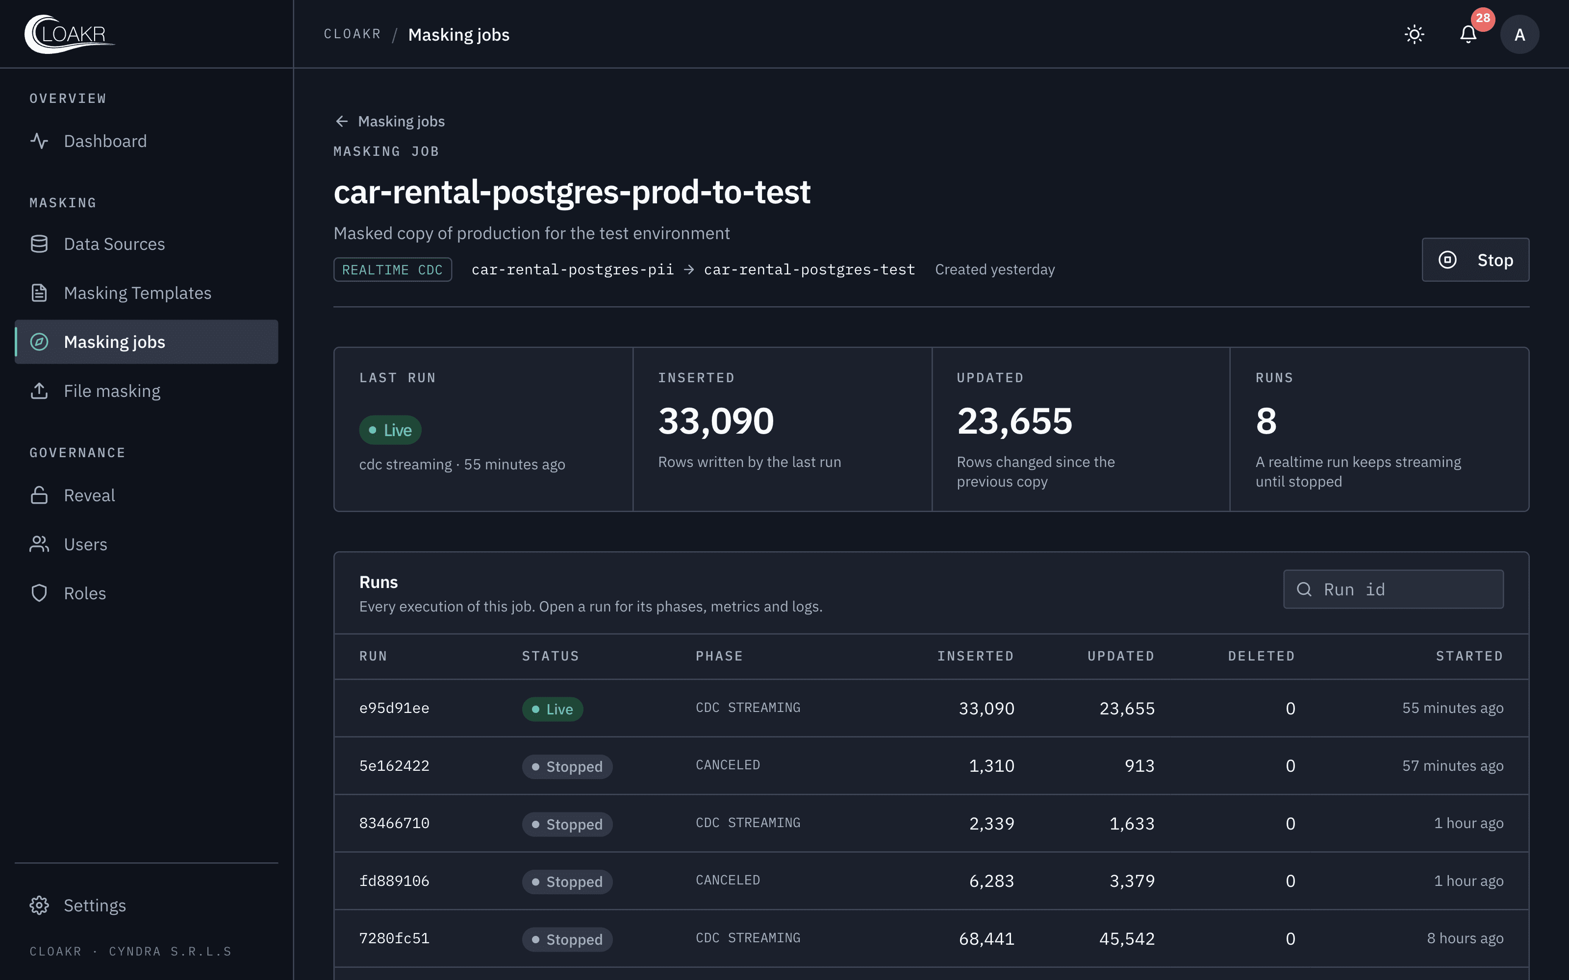Click Stopped status in row 5e162422
This screenshot has width=1569, height=980.
pos(567,767)
